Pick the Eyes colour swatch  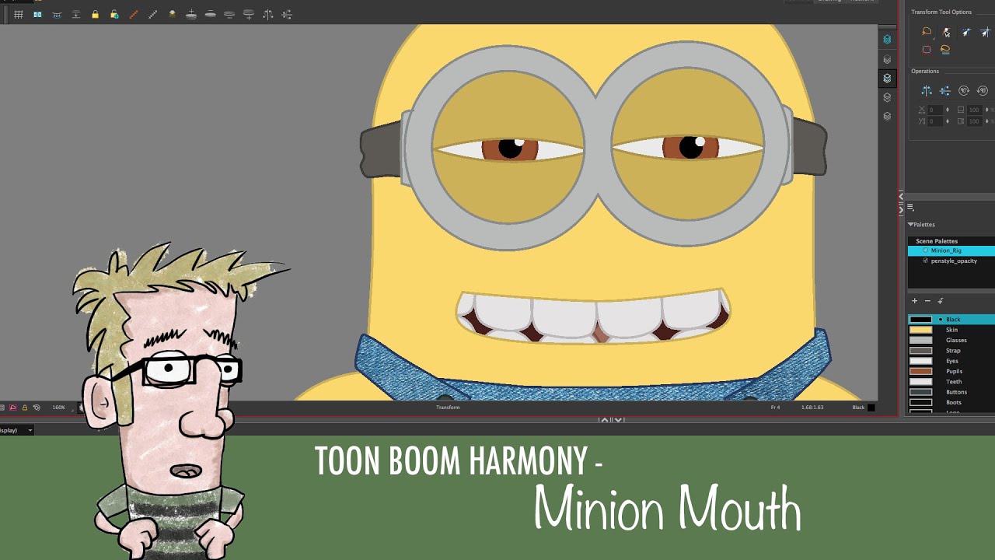pos(921,361)
